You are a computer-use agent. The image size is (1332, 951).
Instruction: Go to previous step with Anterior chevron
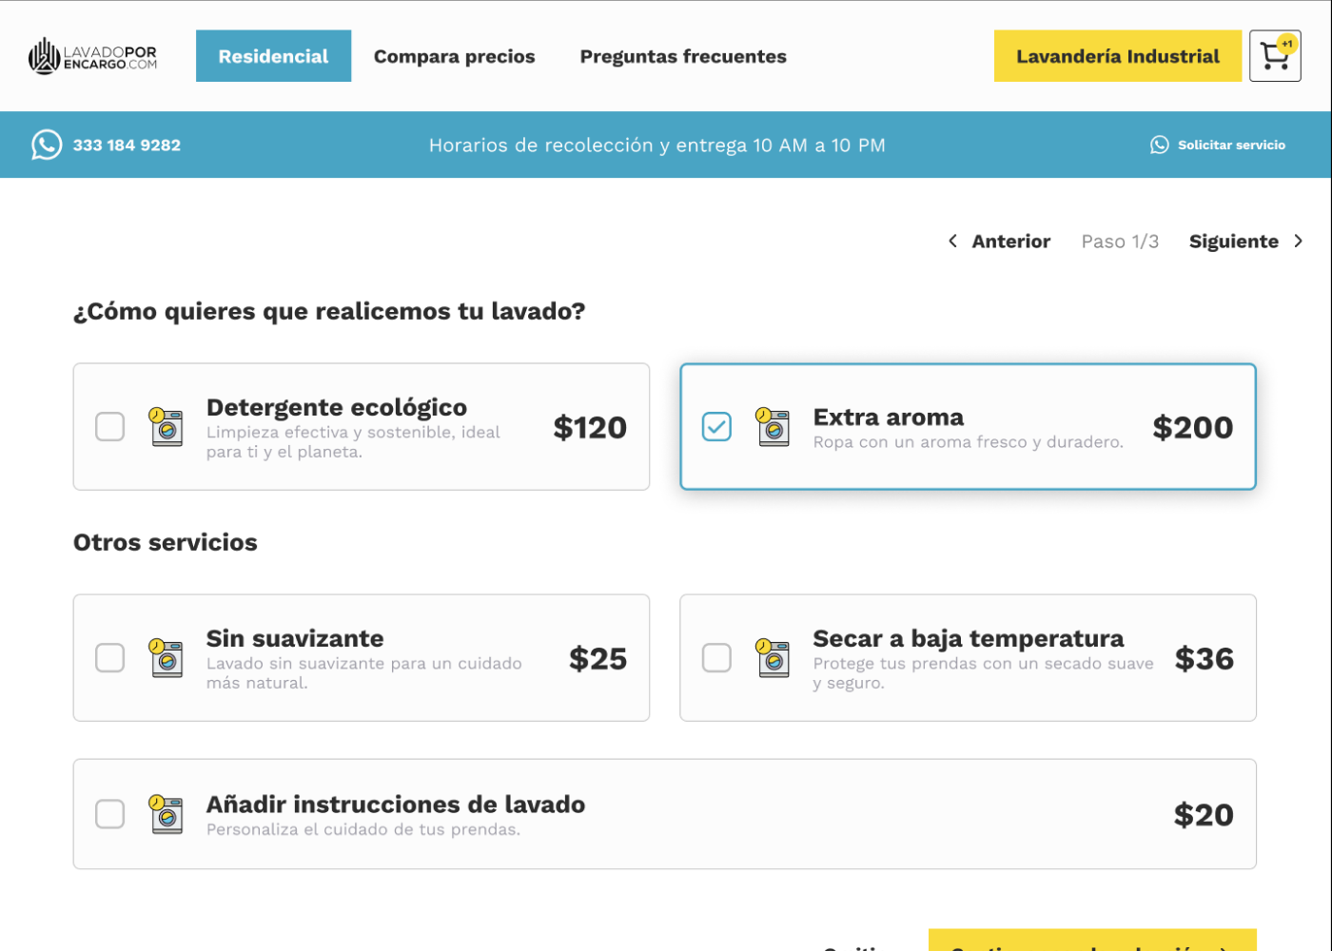[x=952, y=242]
